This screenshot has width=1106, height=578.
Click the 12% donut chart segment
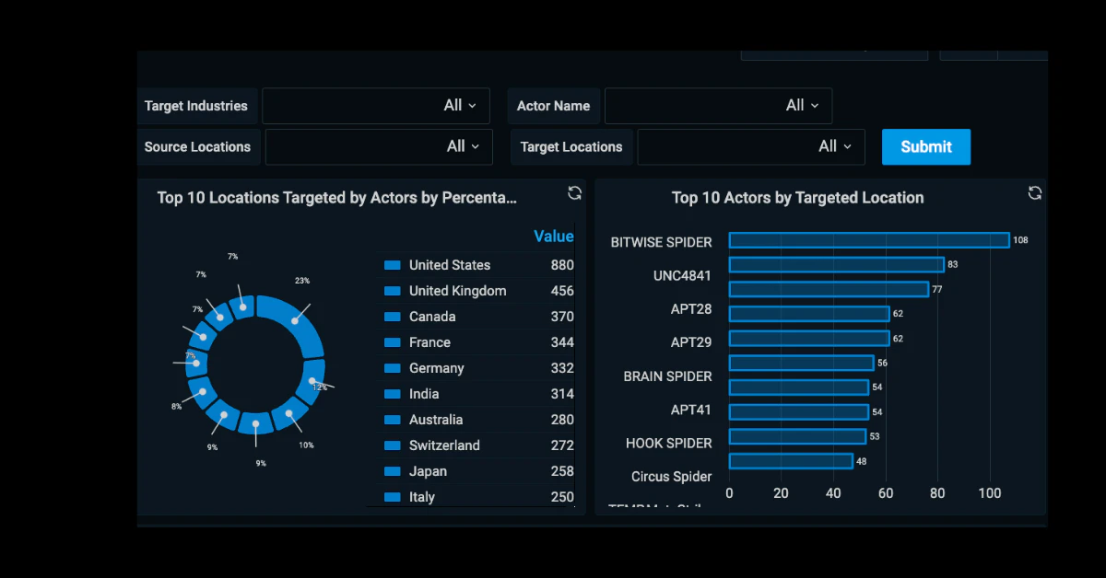314,382
